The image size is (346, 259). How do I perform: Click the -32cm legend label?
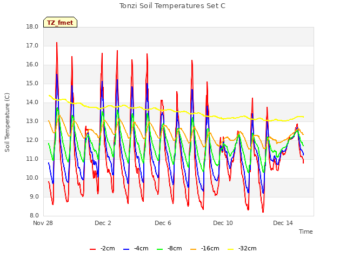pos(248,248)
